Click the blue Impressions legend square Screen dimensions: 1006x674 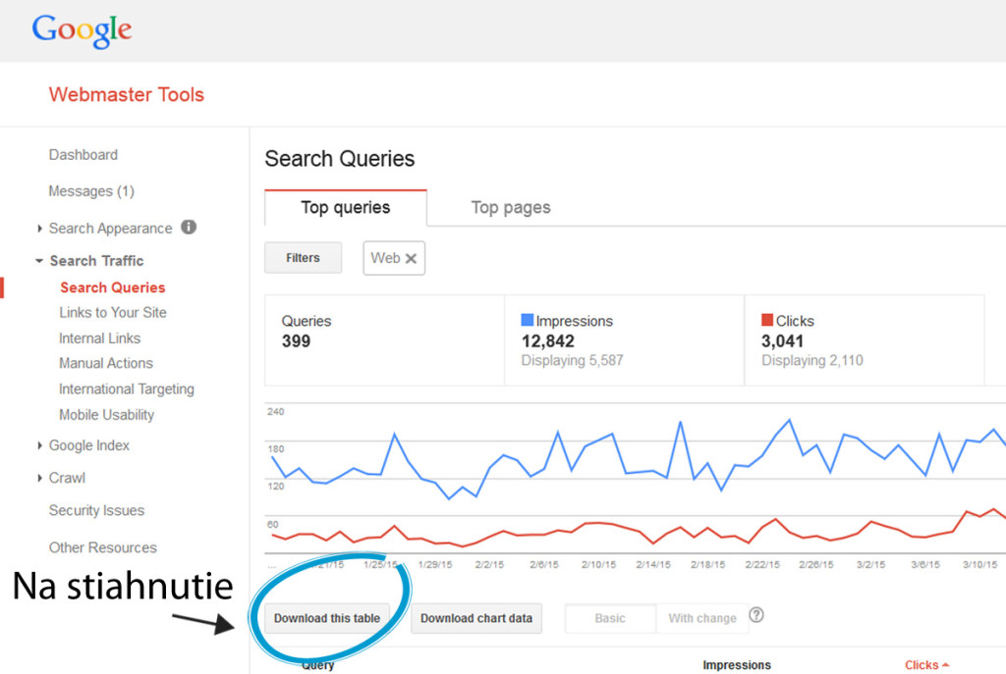click(528, 319)
